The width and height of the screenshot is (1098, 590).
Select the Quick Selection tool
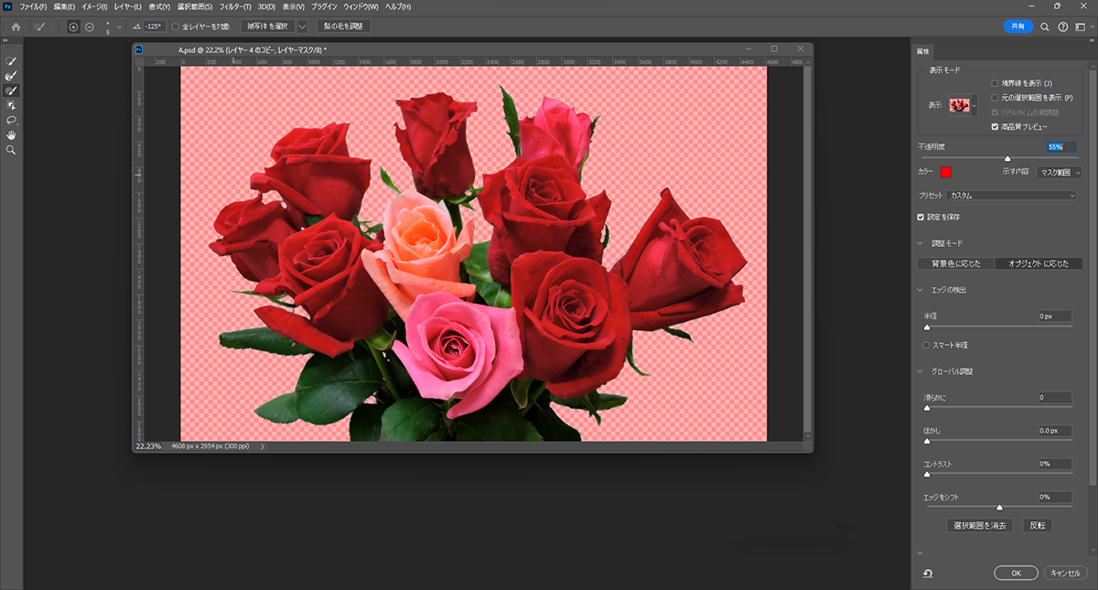[x=11, y=61]
